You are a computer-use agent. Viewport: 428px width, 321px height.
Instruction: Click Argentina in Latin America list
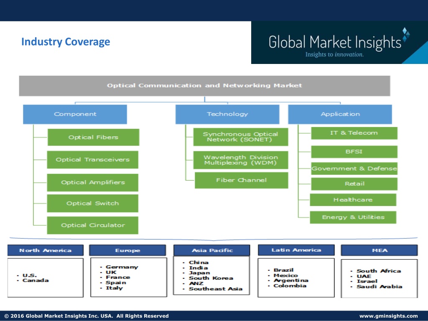291,280
